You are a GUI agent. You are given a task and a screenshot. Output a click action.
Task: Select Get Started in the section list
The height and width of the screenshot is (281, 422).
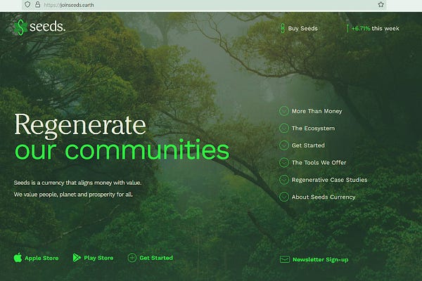click(308, 145)
